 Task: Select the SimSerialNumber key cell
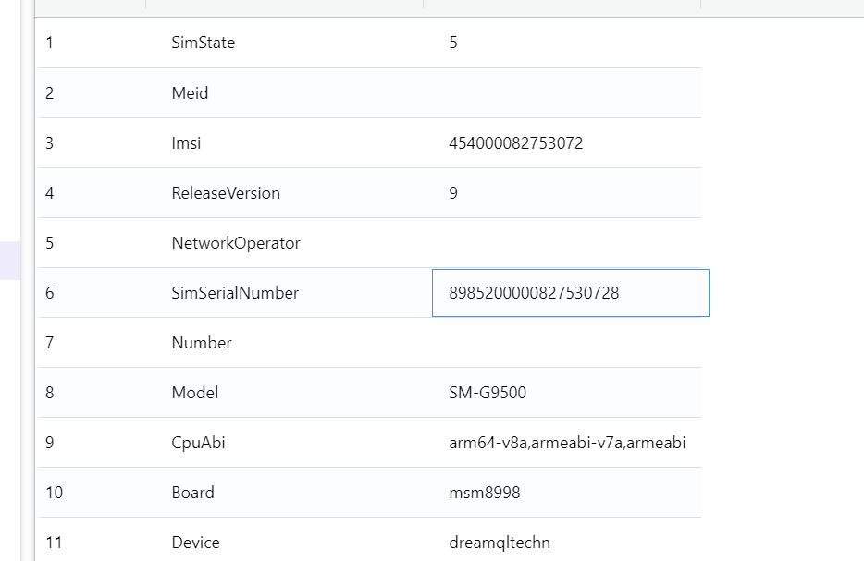coord(235,293)
